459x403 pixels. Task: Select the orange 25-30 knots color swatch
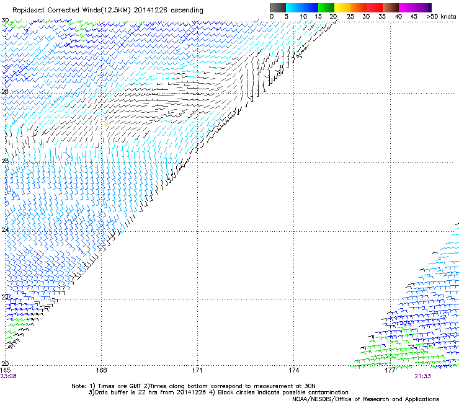click(x=359, y=7)
